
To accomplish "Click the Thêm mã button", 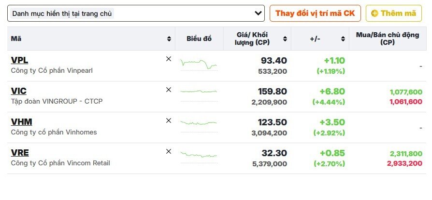I will tap(394, 13).
